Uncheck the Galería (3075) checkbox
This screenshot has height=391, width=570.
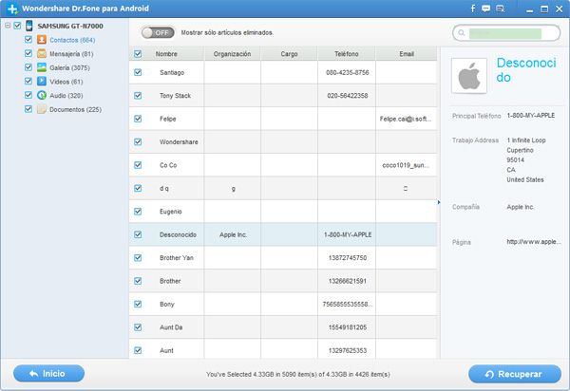tap(28, 67)
